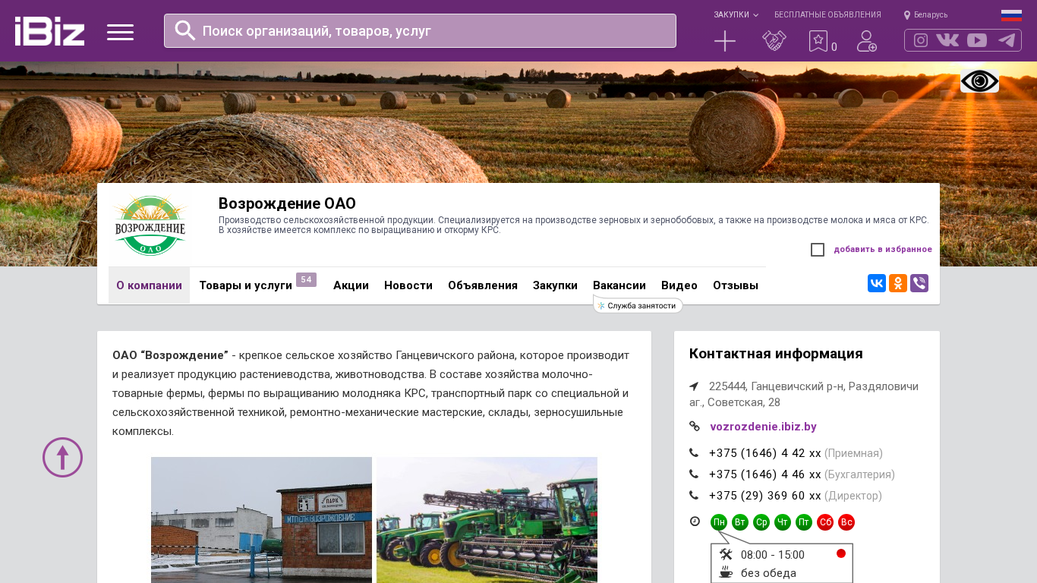Select Thursday (Чт) schedule day
The width and height of the screenshot is (1037, 583).
click(783, 522)
